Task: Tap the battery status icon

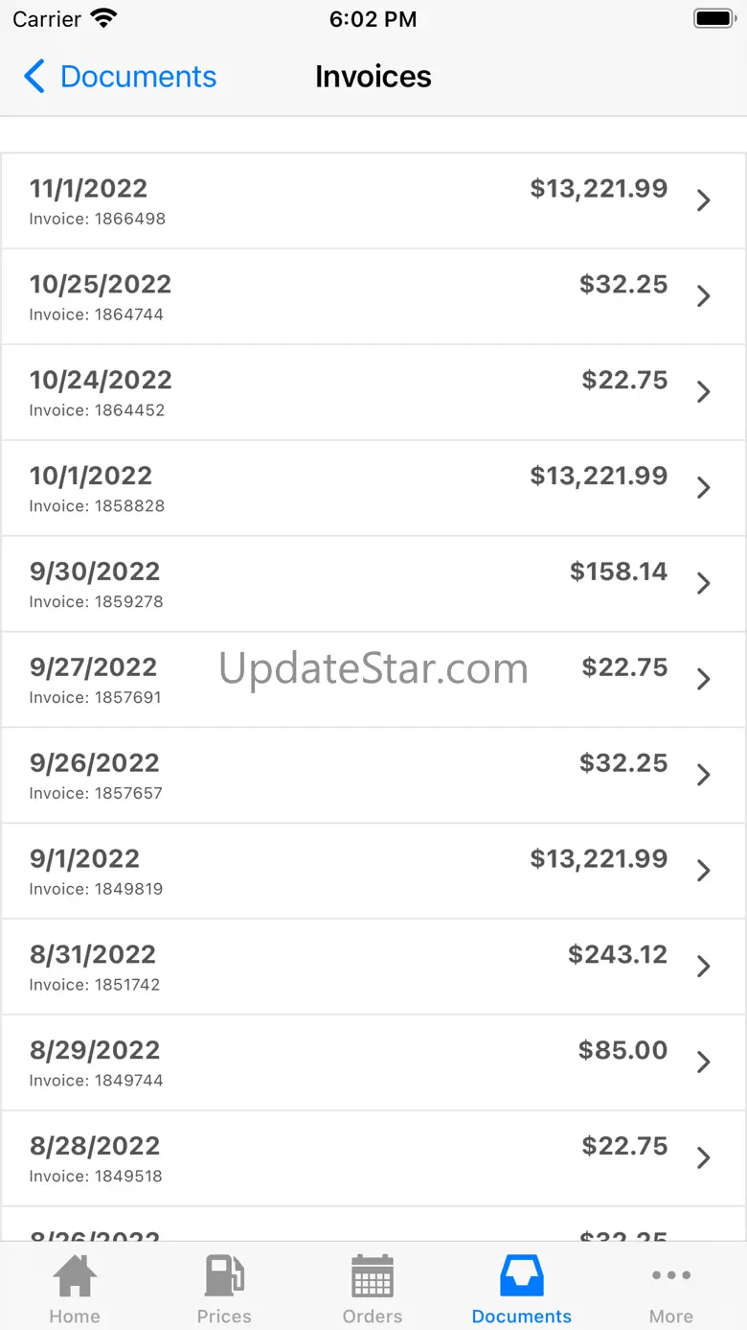Action: [x=713, y=18]
